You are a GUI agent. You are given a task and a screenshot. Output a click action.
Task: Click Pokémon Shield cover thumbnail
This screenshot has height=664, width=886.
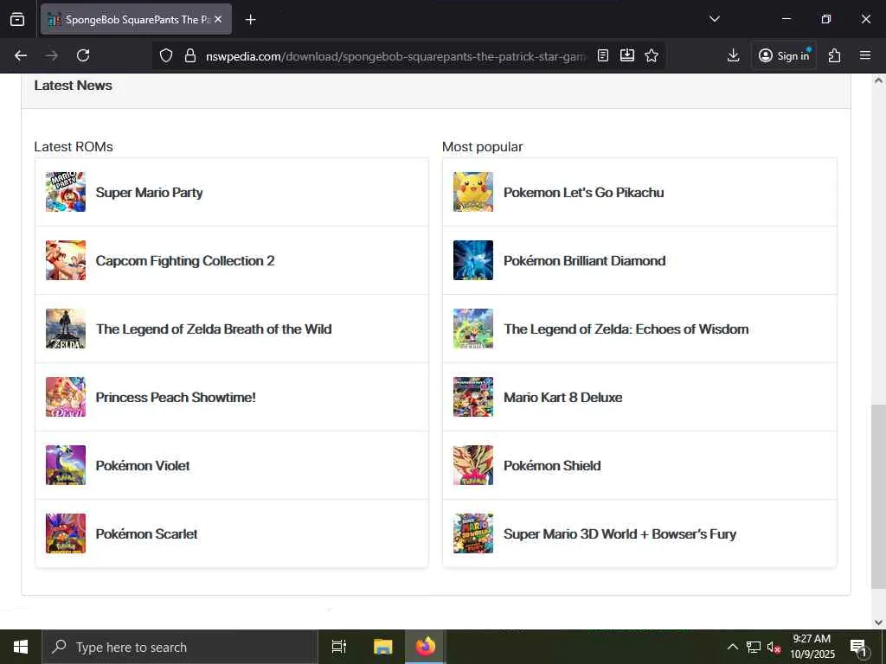point(473,465)
